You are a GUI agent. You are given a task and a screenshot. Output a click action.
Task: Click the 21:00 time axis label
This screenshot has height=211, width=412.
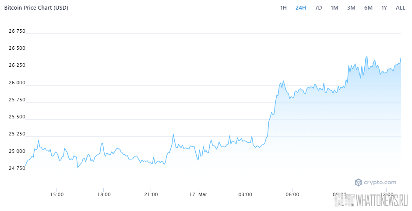(x=151, y=194)
